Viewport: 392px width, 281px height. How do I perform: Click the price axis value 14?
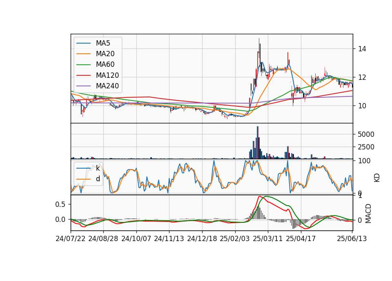pos(362,49)
